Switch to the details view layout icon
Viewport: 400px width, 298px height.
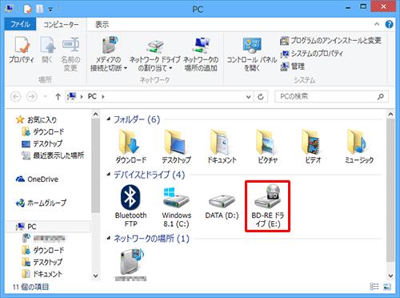pos(374,287)
